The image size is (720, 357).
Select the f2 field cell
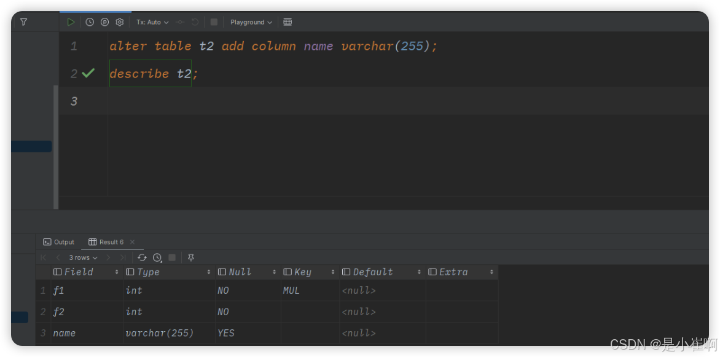(x=87, y=312)
